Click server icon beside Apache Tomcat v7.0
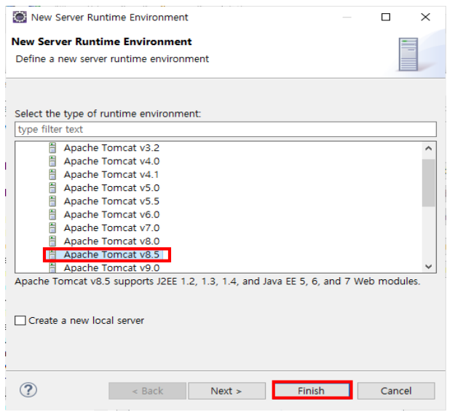This screenshot has height=420, width=455. [52, 228]
